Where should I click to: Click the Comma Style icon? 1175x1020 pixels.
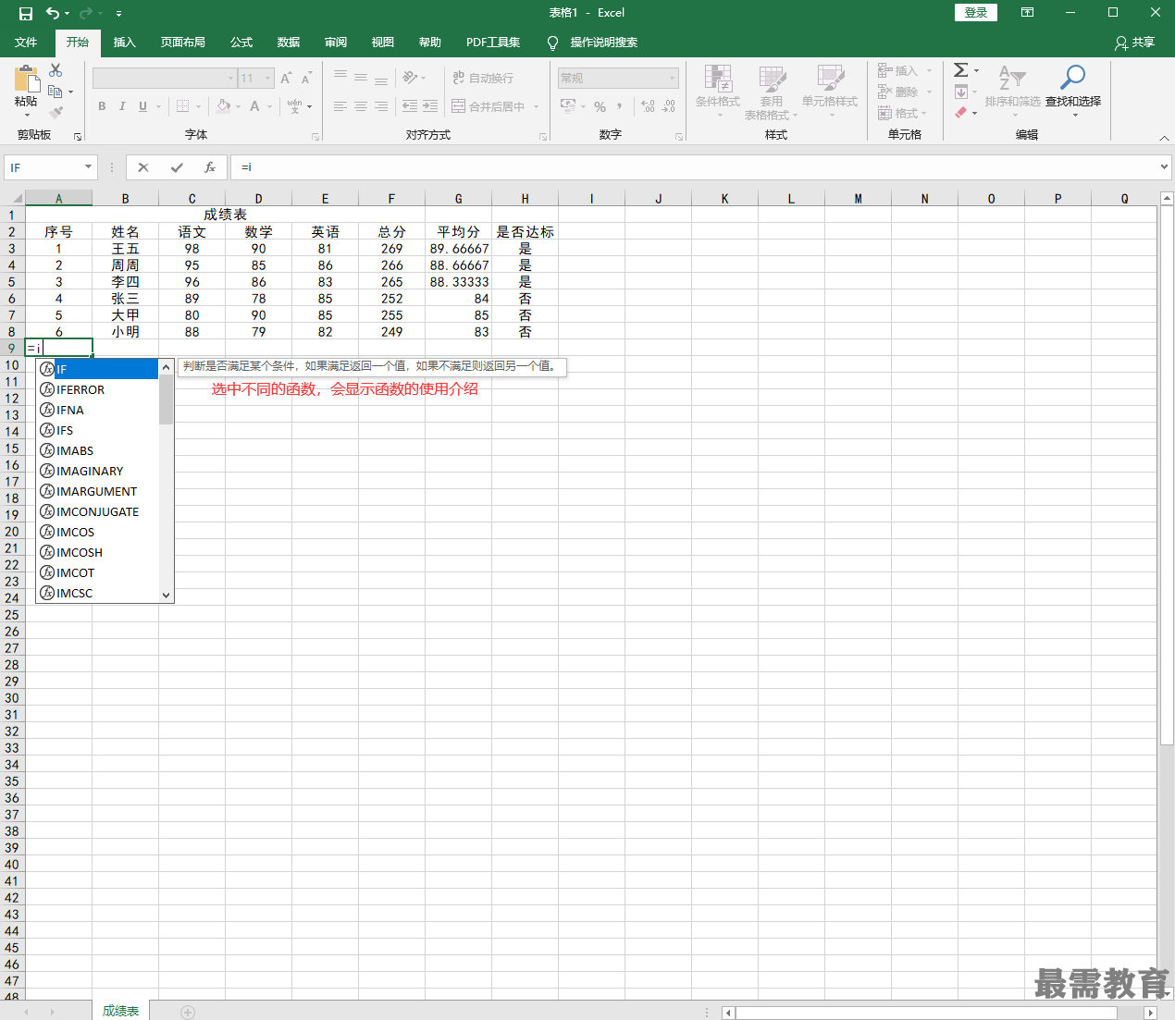tap(619, 106)
